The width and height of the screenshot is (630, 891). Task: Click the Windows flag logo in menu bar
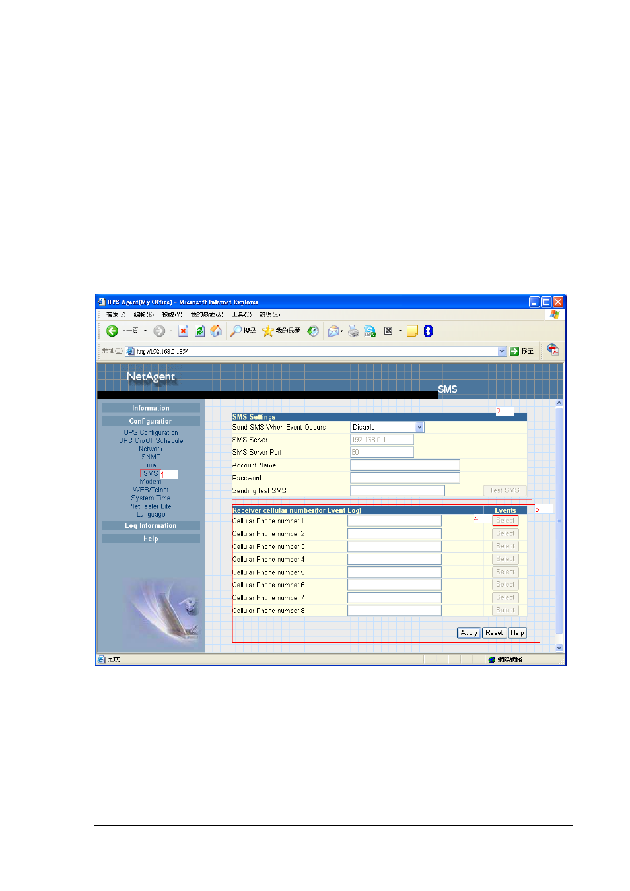tap(555, 315)
